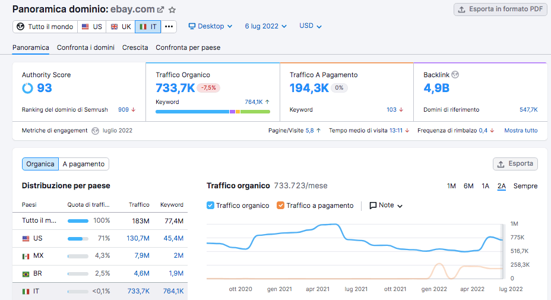Click globe icon beside Metriche di engagement

point(95,131)
